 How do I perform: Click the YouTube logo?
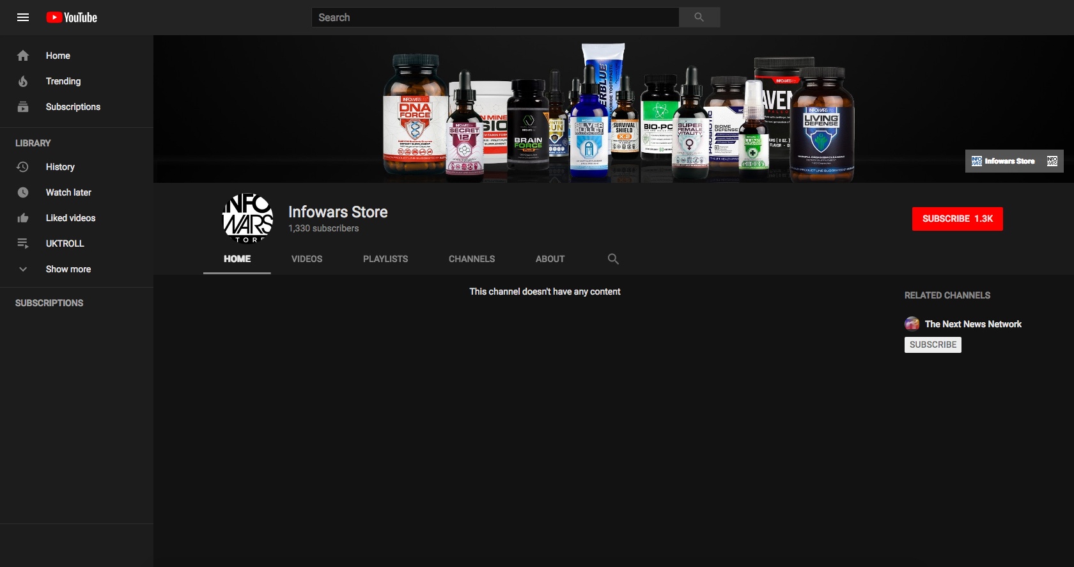click(x=72, y=17)
